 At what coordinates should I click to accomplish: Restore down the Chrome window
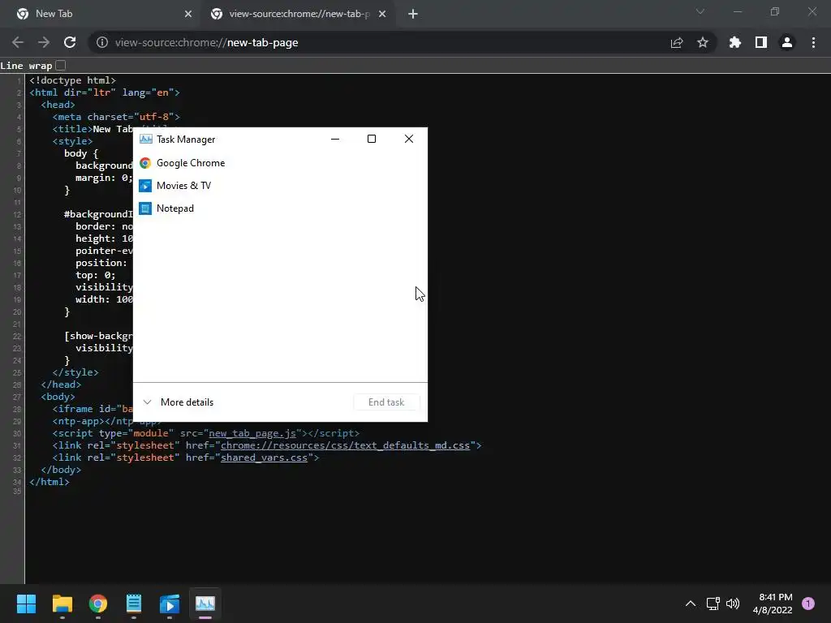tap(775, 11)
